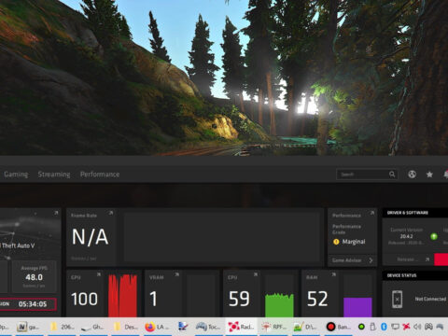Click the Game Advisor chevron

point(371,260)
